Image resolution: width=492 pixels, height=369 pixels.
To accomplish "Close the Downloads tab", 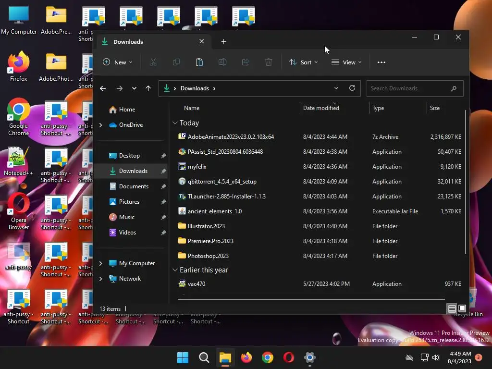I will (x=201, y=41).
